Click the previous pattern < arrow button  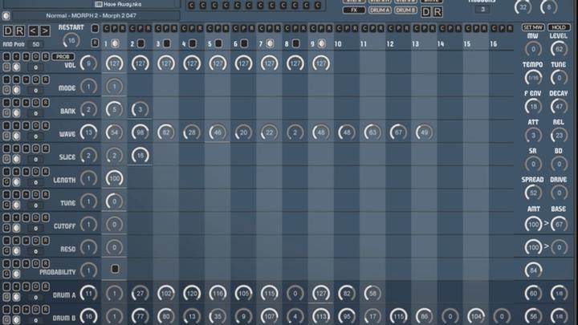(x=33, y=30)
